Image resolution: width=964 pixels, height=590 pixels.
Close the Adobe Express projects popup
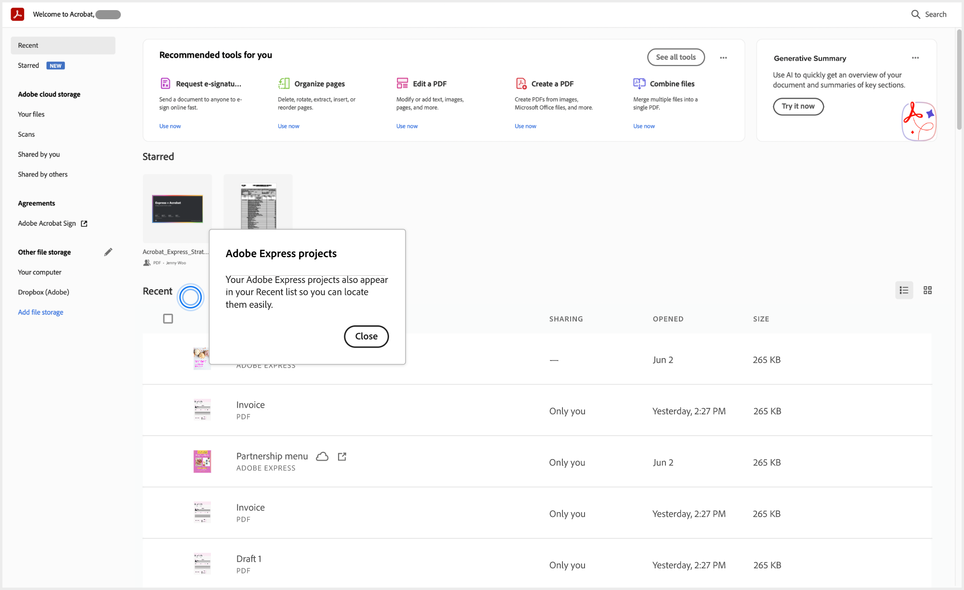pos(366,336)
